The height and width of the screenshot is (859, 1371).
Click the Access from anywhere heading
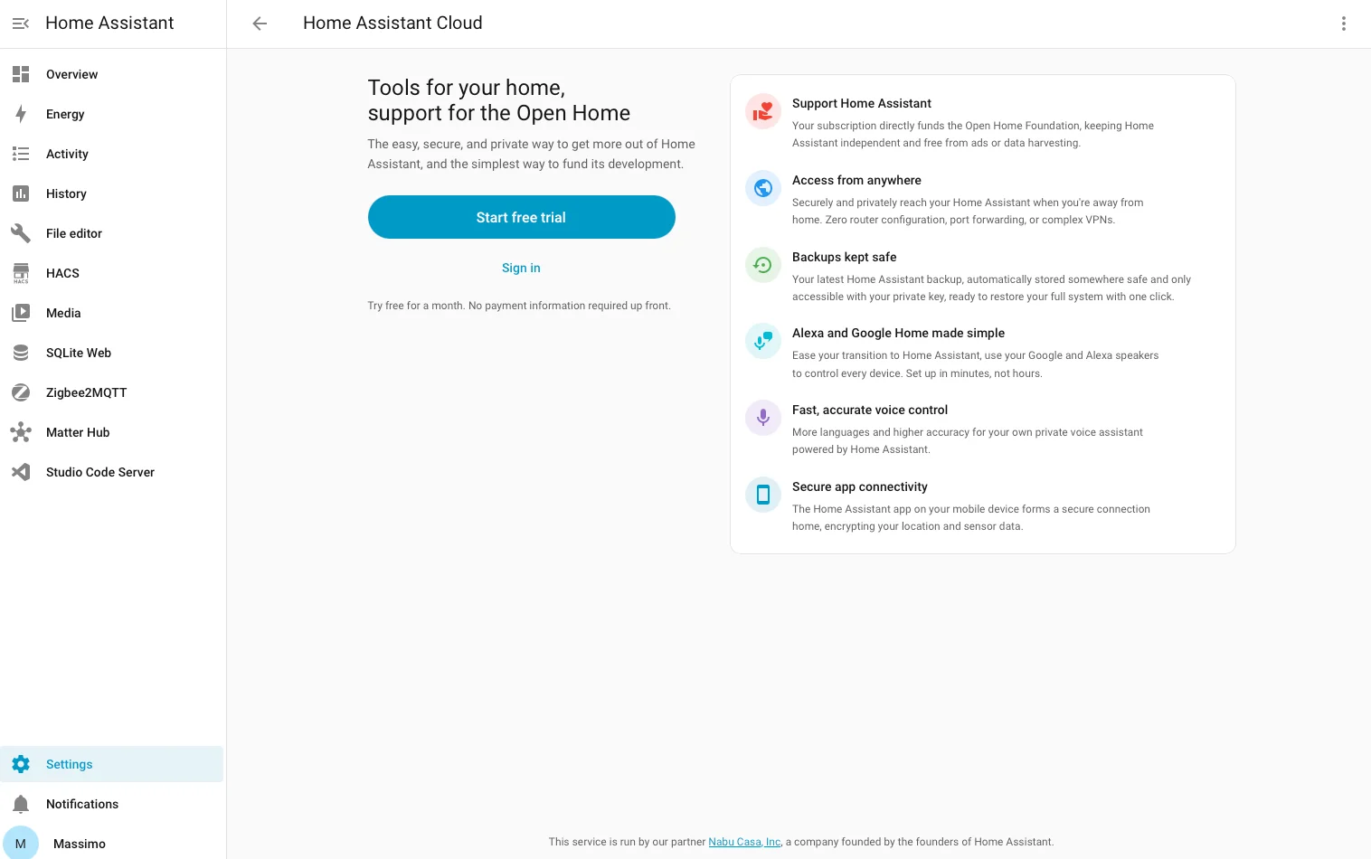[856, 180]
